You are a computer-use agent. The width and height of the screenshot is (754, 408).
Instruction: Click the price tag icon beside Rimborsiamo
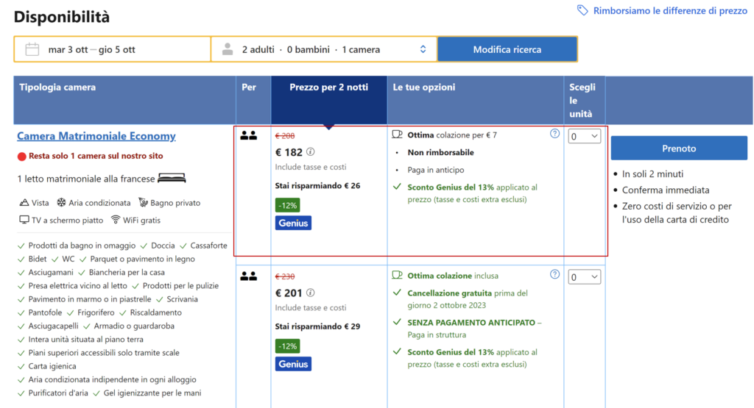pyautogui.click(x=582, y=10)
